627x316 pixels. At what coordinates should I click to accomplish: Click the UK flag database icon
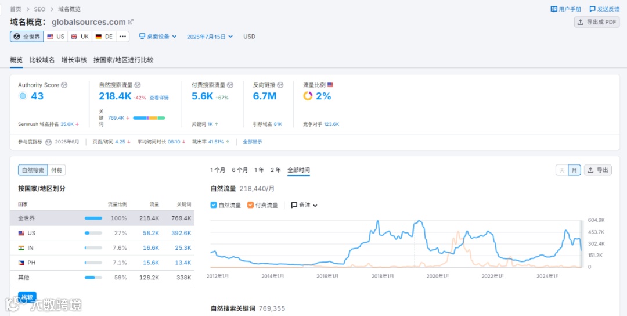(74, 37)
